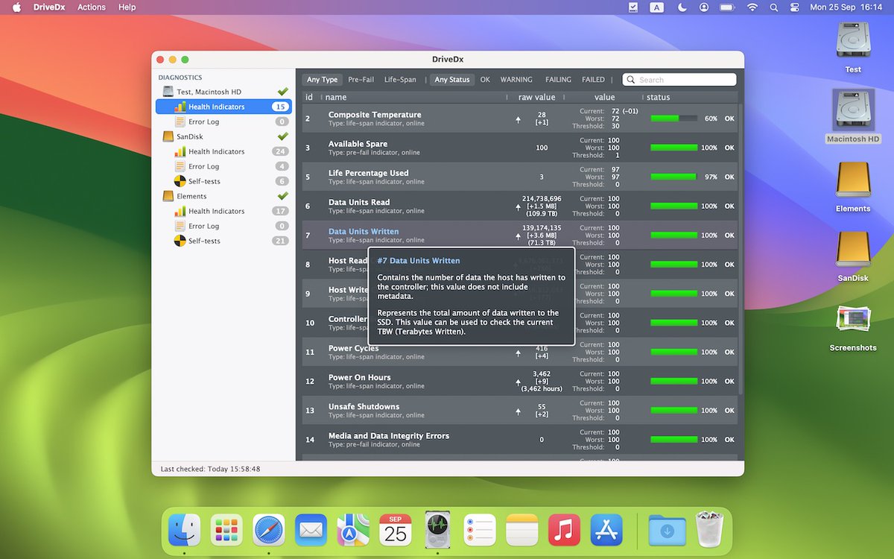The width and height of the screenshot is (894, 559).
Task: Select the Elements drive icon in the sidebar
Action: pos(168,196)
